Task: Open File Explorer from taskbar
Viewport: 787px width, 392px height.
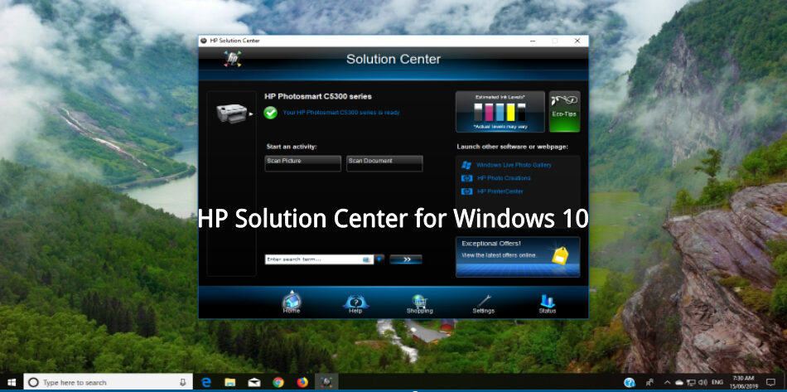Action: pyautogui.click(x=229, y=382)
